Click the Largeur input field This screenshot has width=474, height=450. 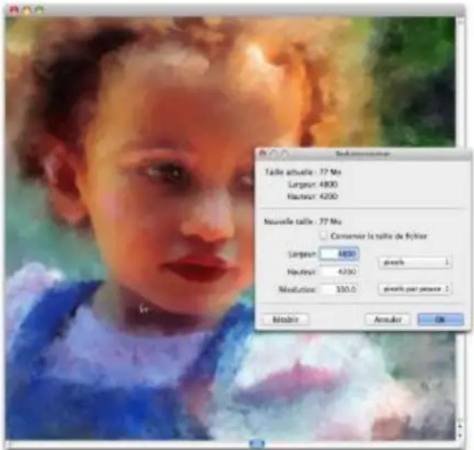[339, 254]
